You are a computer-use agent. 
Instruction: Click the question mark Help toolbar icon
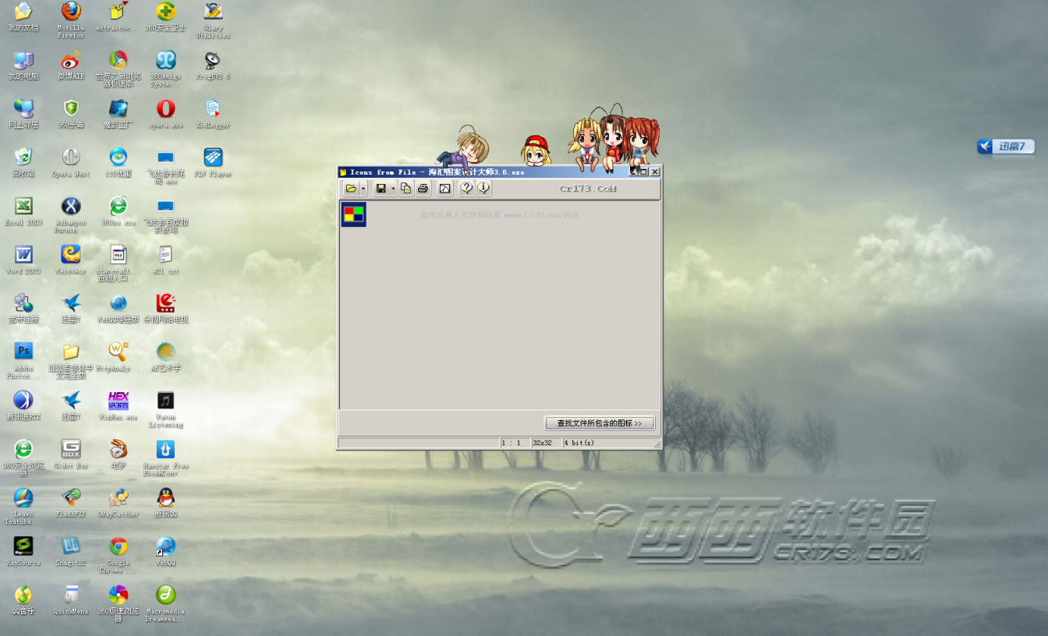466,189
